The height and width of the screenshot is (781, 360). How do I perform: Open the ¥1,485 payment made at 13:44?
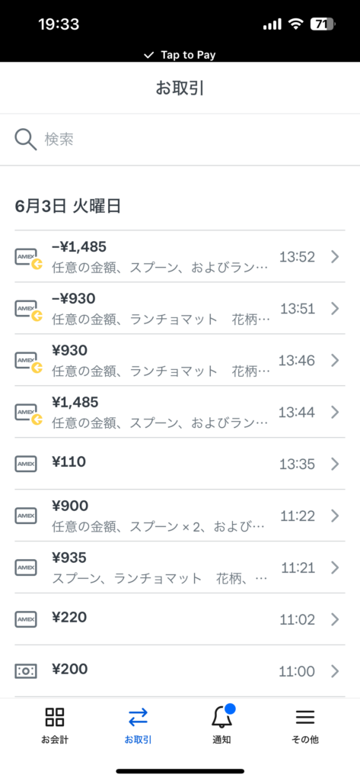180,412
